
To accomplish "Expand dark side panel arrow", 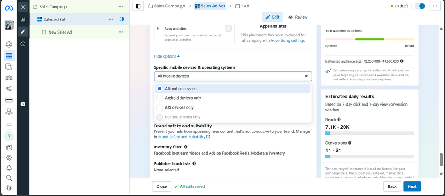I will point(23,104).
